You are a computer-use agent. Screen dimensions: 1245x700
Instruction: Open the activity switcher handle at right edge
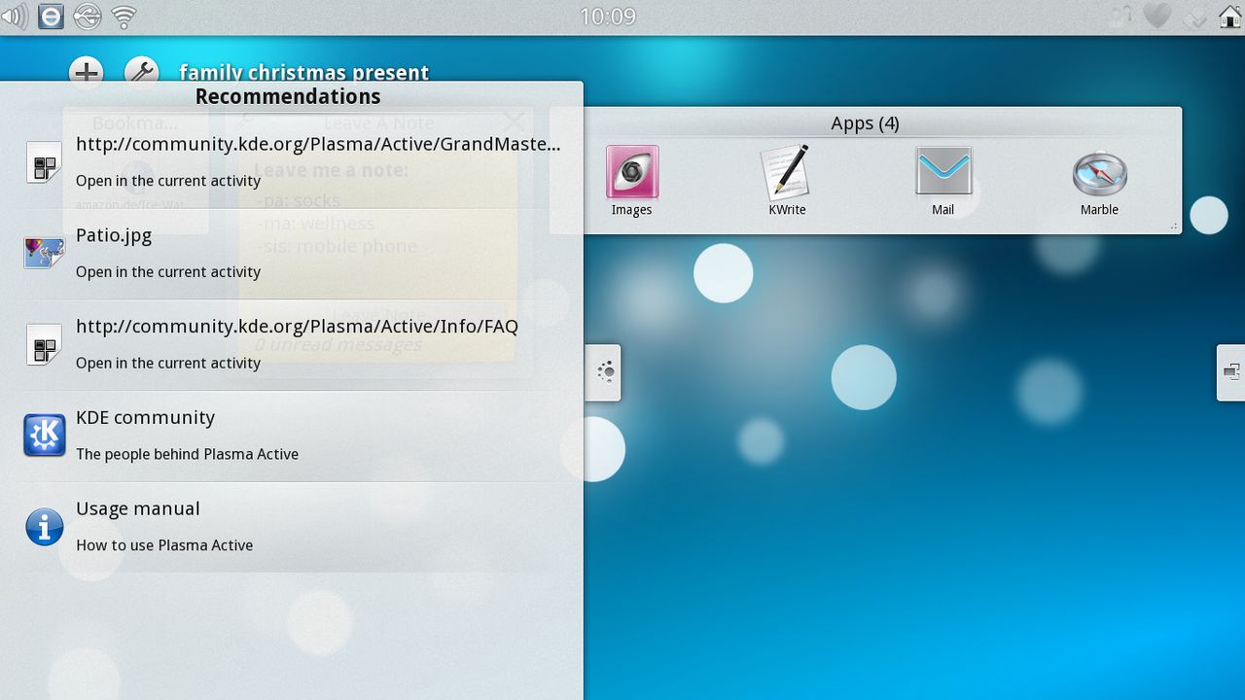(x=1231, y=372)
